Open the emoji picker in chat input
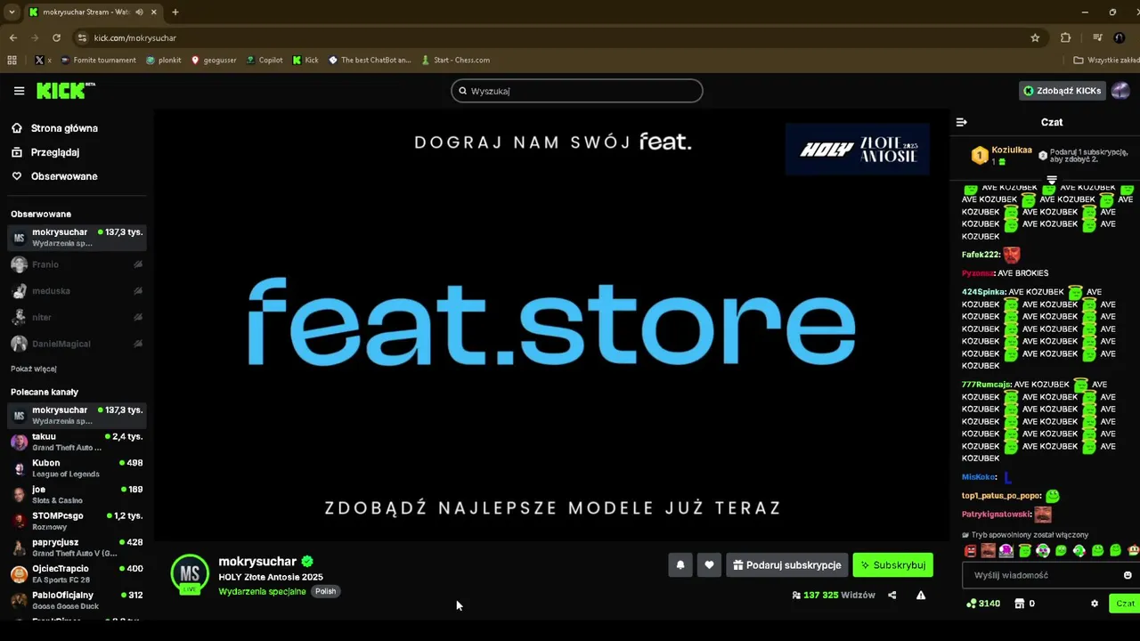 [1128, 576]
